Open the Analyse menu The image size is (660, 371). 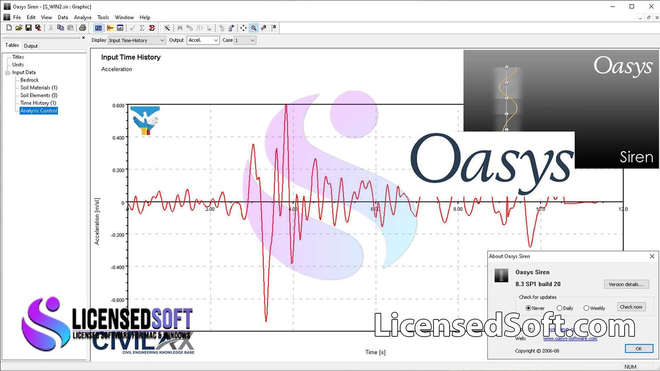tap(82, 17)
